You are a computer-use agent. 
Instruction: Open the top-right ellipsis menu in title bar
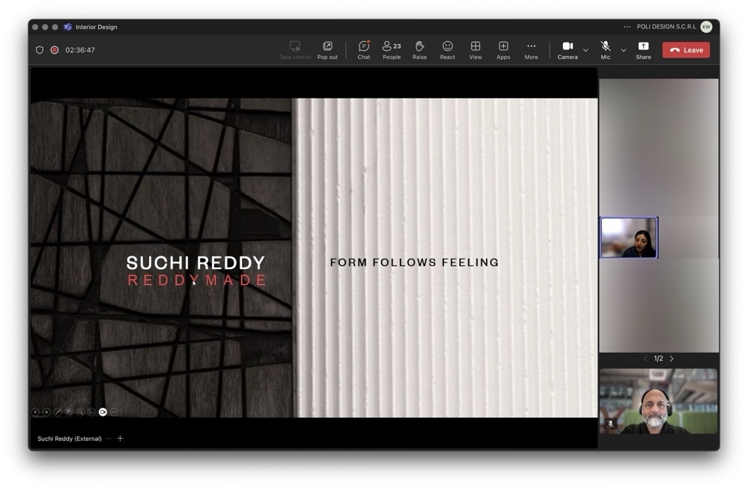click(x=627, y=27)
